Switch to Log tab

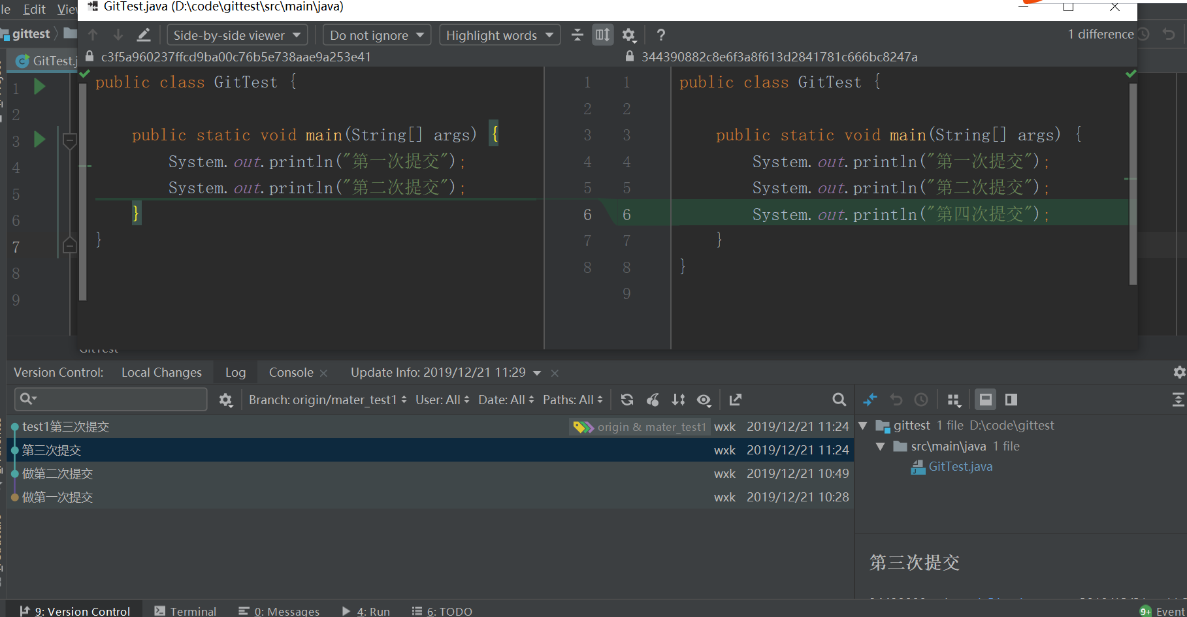(x=235, y=372)
